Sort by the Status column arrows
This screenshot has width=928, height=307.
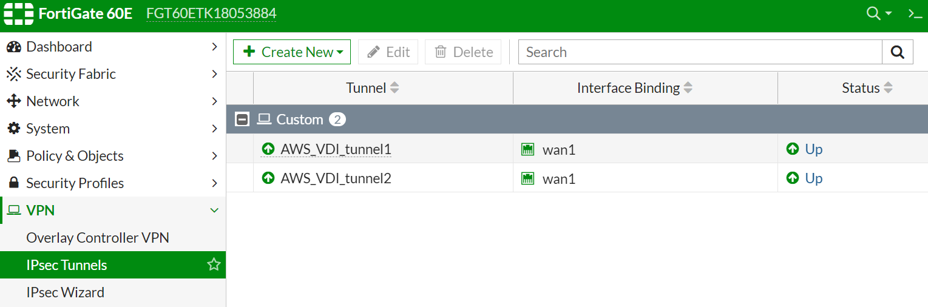coord(888,88)
